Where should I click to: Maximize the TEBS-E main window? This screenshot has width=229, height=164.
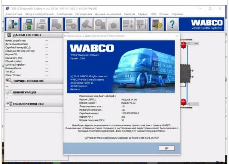pos(210,9)
